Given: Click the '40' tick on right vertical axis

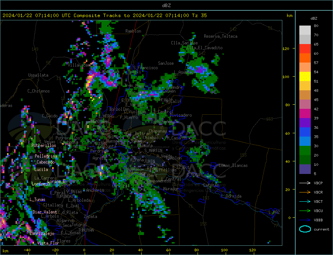Looking at the screenshot, I should pos(287,161).
